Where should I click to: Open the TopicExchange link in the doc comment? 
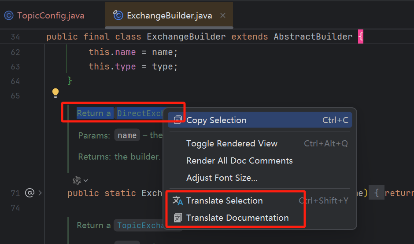[x=140, y=226]
